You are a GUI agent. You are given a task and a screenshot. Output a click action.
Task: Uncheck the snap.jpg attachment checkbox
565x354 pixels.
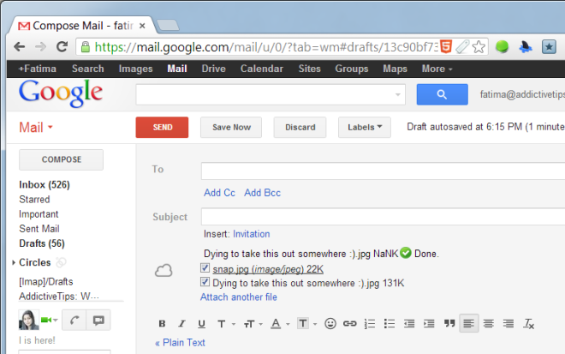pyautogui.click(x=205, y=267)
